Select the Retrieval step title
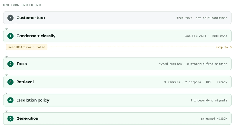The height and width of the screenshot is (127, 236). tap(25, 82)
